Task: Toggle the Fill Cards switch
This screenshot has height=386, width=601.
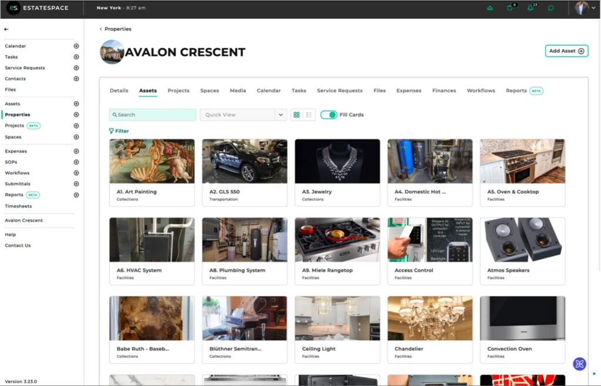Action: 329,115
